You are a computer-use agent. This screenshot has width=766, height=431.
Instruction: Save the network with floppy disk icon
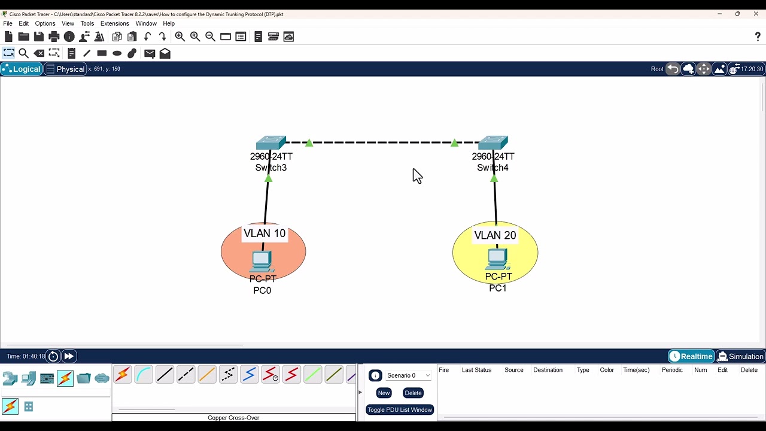click(x=39, y=37)
